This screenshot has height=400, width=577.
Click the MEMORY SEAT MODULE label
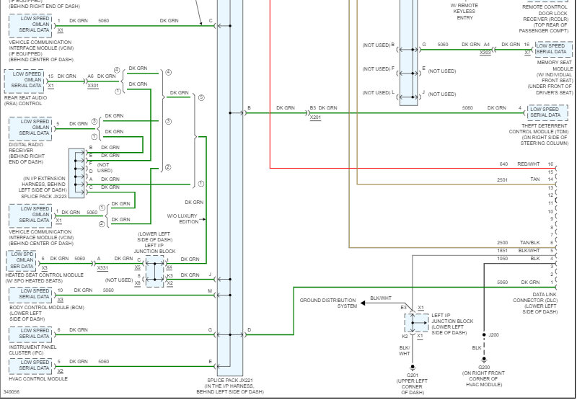[x=555, y=66]
